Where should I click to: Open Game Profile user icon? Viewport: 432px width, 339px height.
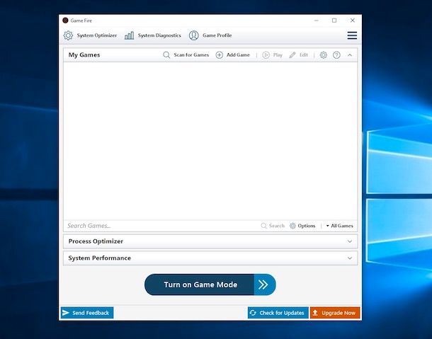point(193,35)
